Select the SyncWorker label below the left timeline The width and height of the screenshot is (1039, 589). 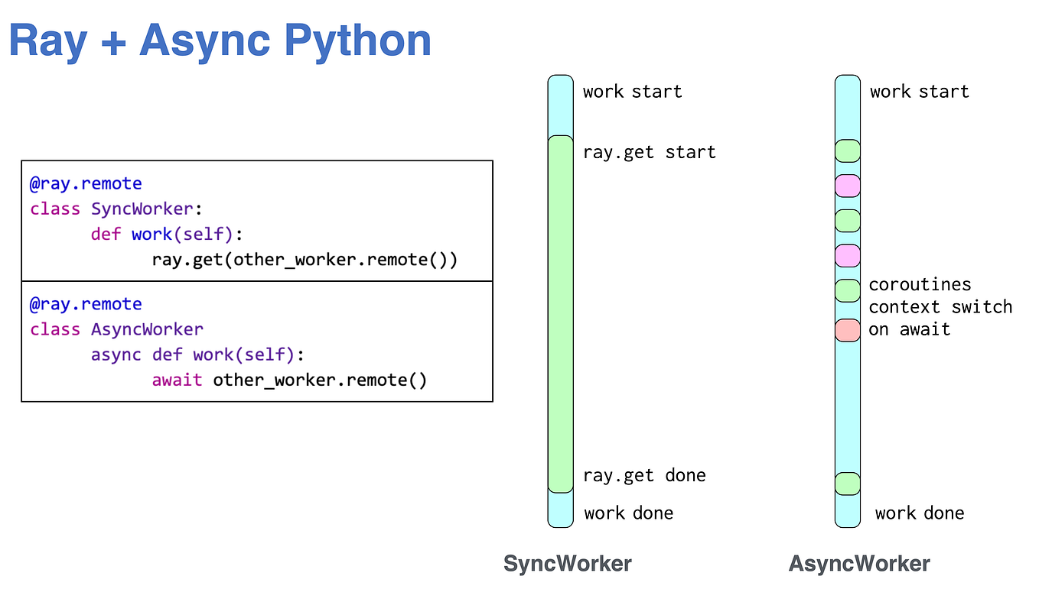tap(567, 563)
